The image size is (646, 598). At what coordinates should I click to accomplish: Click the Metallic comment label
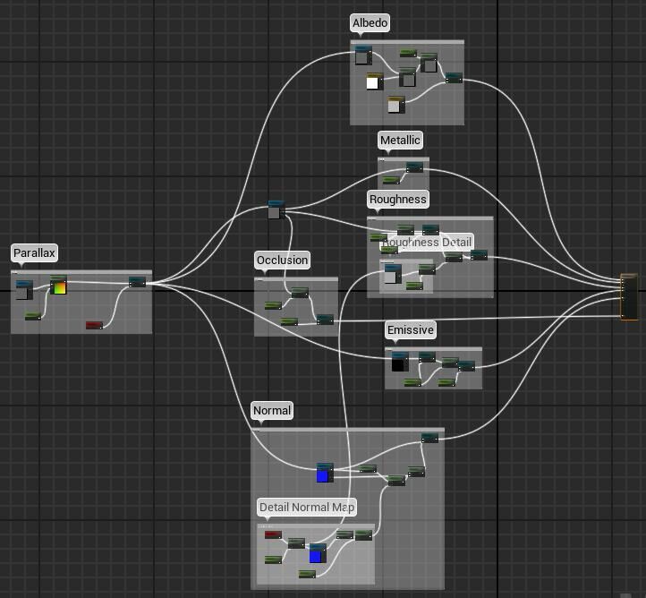point(400,141)
